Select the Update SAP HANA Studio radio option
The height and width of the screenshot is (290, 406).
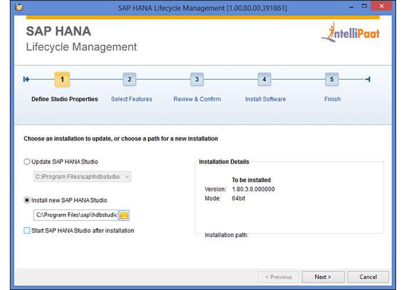click(x=27, y=162)
